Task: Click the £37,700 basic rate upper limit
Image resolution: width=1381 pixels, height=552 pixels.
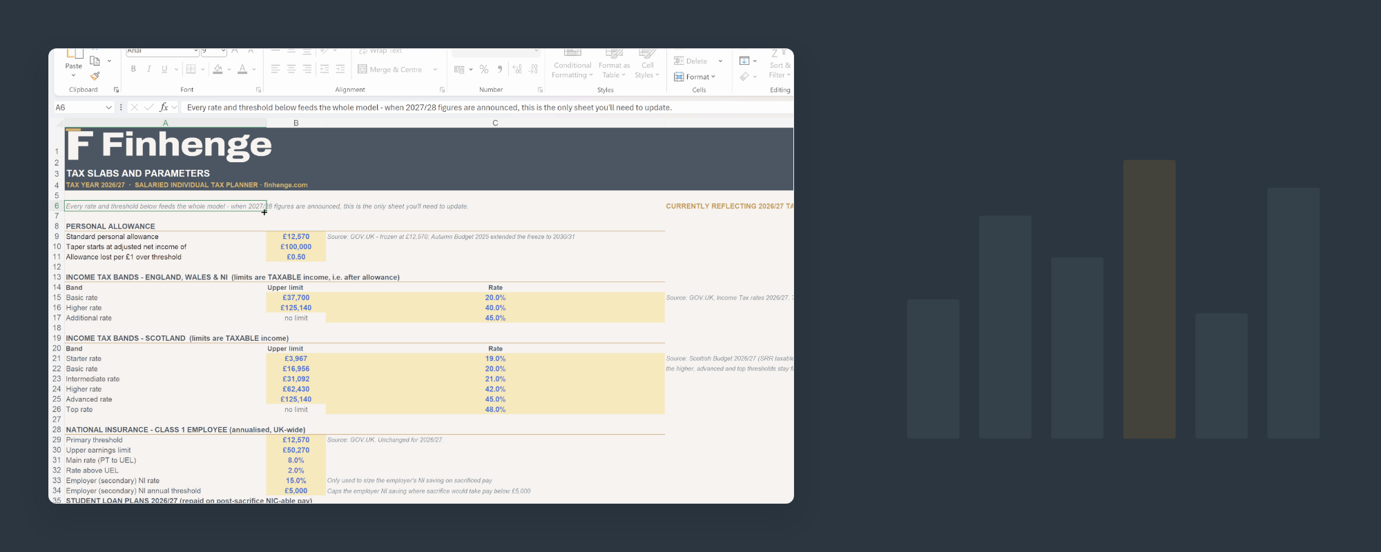Action: coord(296,297)
